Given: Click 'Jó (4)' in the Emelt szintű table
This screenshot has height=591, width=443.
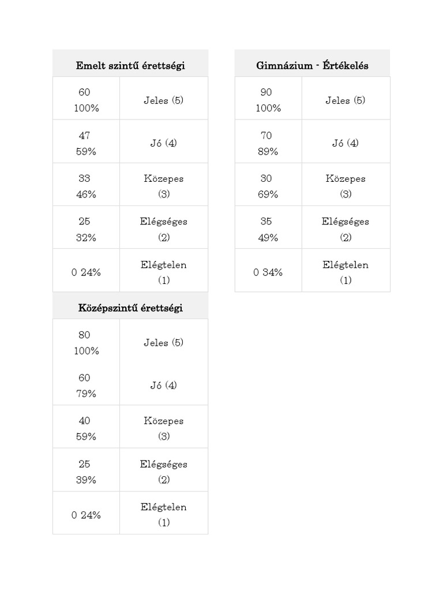Looking at the screenshot, I should (x=164, y=143).
